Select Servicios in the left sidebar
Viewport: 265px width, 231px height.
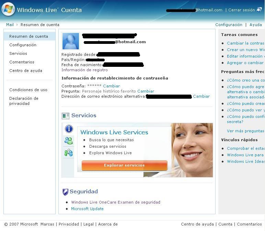[18, 53]
